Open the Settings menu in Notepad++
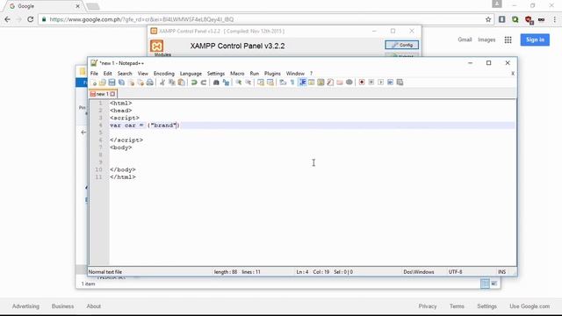This screenshot has width=562, height=316. point(216,74)
